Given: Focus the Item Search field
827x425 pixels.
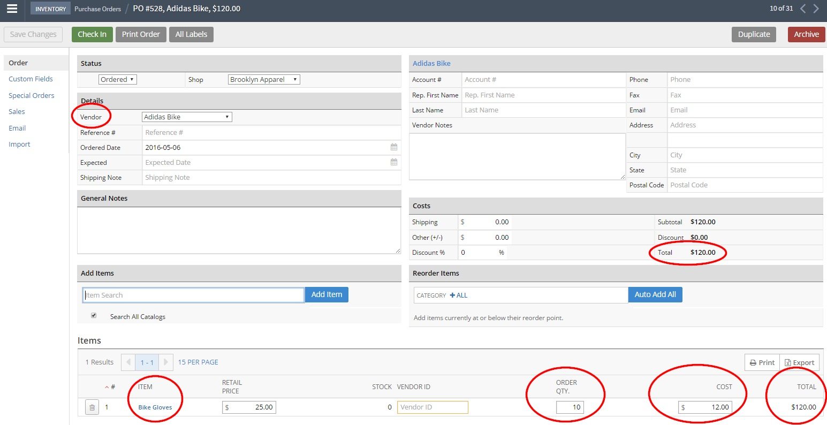Looking at the screenshot, I should coord(193,295).
